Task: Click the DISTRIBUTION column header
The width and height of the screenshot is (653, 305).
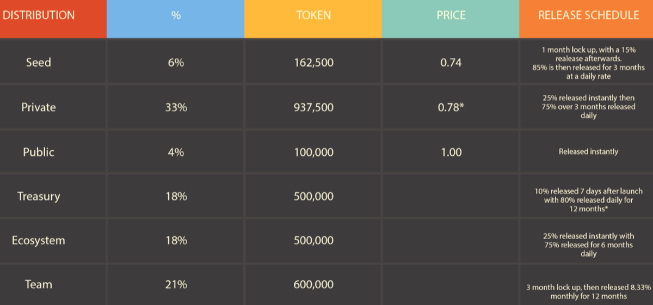Action: point(39,16)
